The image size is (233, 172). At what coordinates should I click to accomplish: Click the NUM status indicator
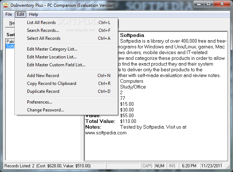(160, 166)
